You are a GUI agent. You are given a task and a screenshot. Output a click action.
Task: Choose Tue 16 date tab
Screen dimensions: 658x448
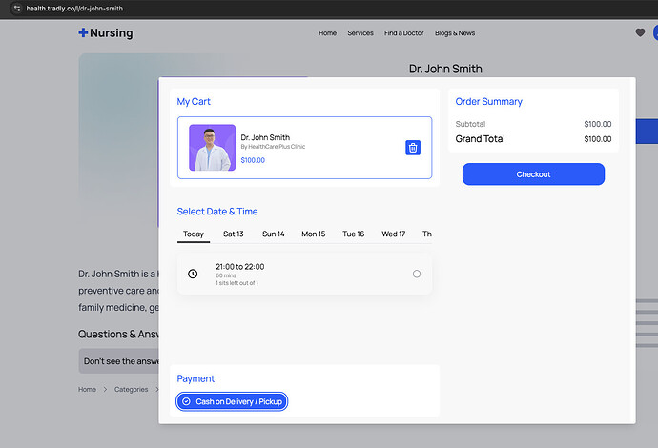[354, 234]
